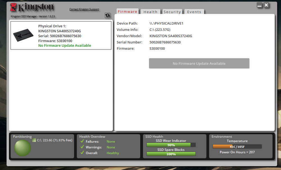Click the Warnings green checkmark icon
The width and height of the screenshot is (281, 170).
pyautogui.click(x=82, y=147)
